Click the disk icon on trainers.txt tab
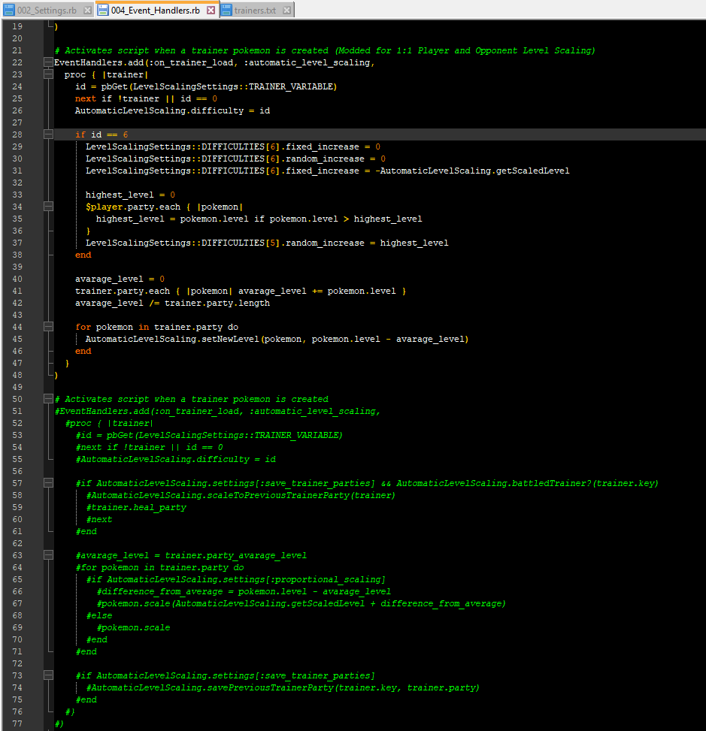Viewport: 706px width, 731px height. pos(226,11)
